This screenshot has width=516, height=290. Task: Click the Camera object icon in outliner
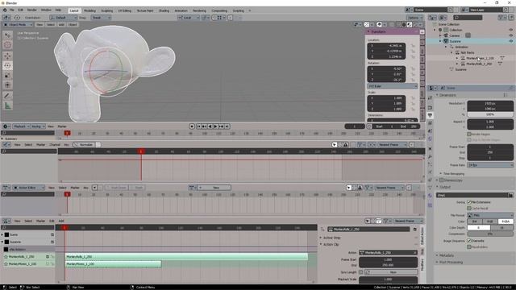coord(446,35)
